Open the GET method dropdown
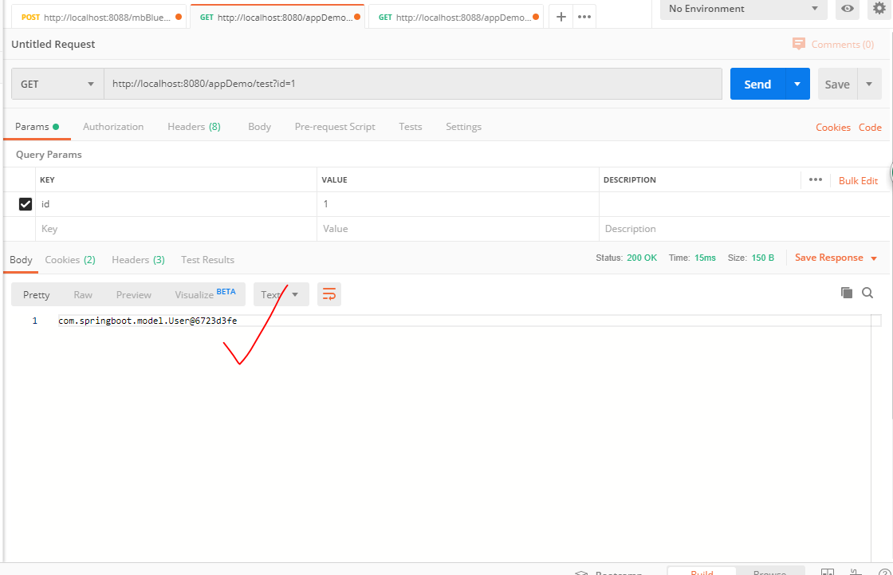 [x=57, y=84]
